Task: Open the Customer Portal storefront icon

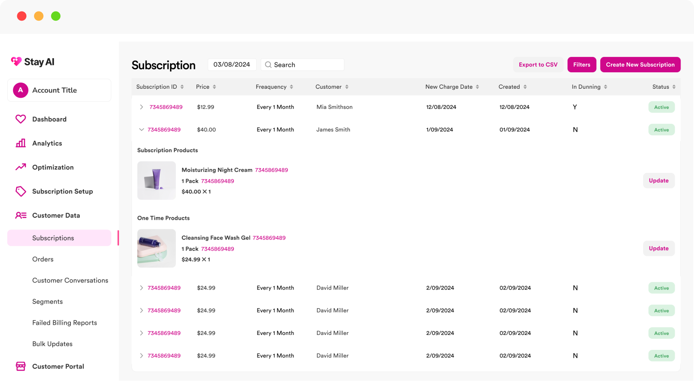Action: (x=21, y=366)
